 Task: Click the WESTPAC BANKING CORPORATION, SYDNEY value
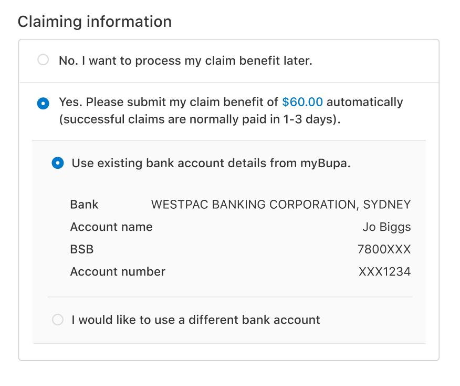coord(281,205)
